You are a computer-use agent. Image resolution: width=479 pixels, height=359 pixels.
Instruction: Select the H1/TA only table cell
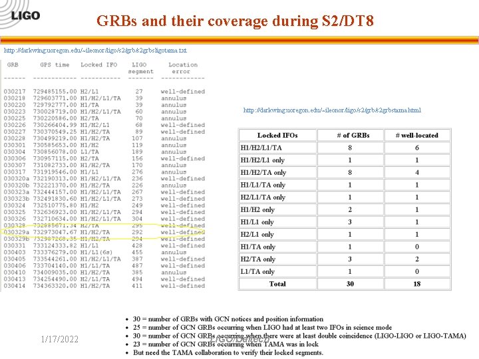(277, 247)
